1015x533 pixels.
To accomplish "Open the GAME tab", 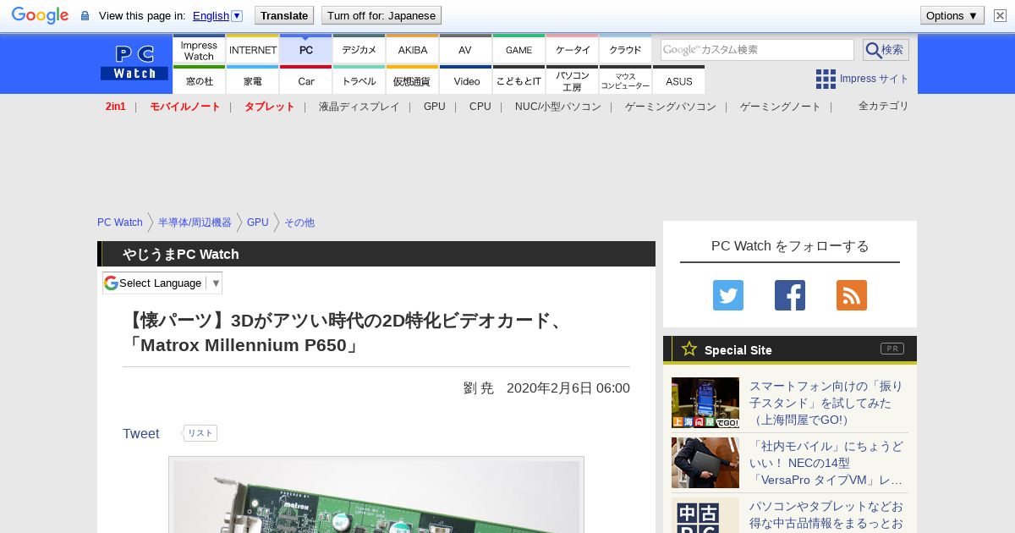I will (x=518, y=49).
